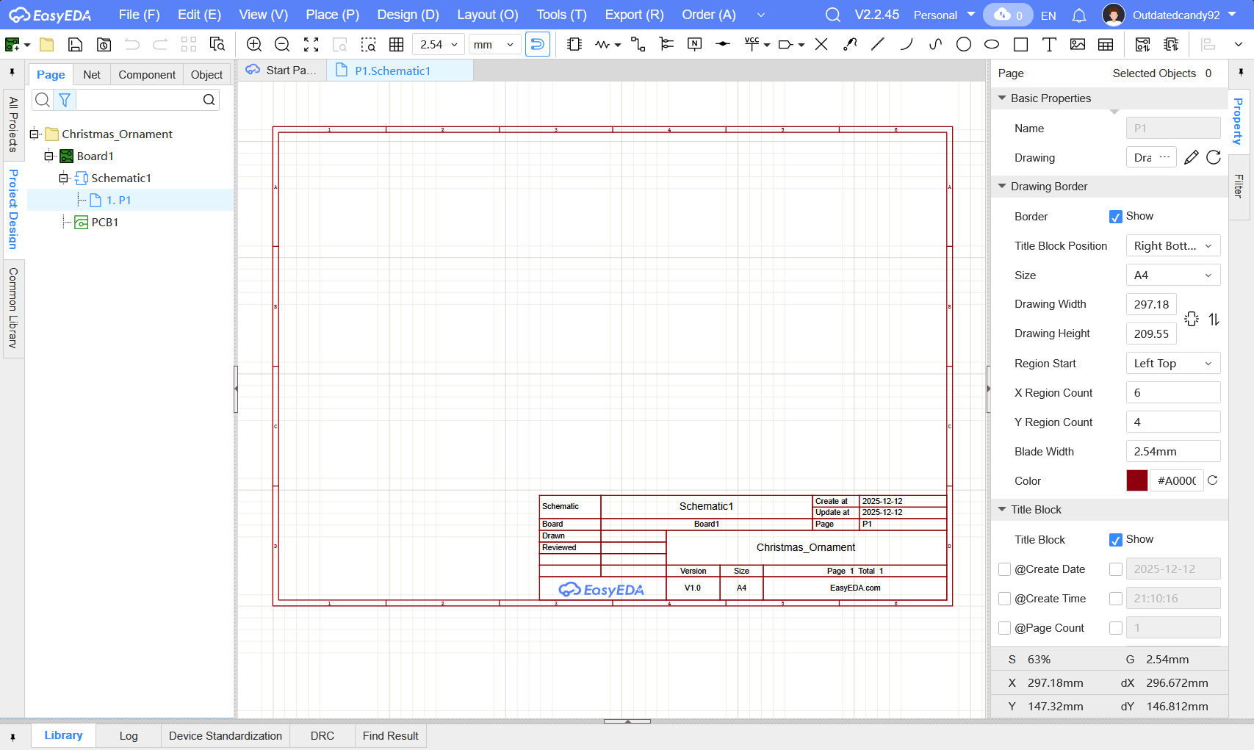Click the Zoom In magnifier icon
The height and width of the screenshot is (750, 1254).
click(254, 45)
